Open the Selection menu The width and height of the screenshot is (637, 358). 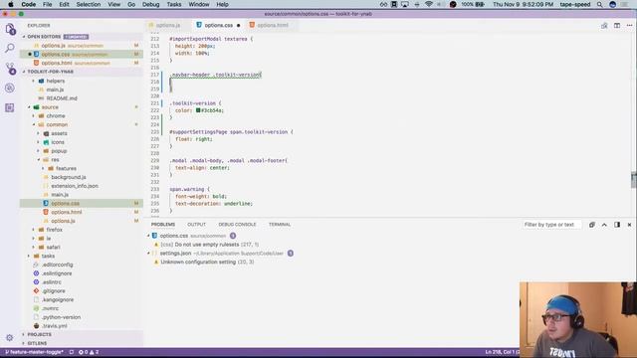pyautogui.click(x=89, y=4)
